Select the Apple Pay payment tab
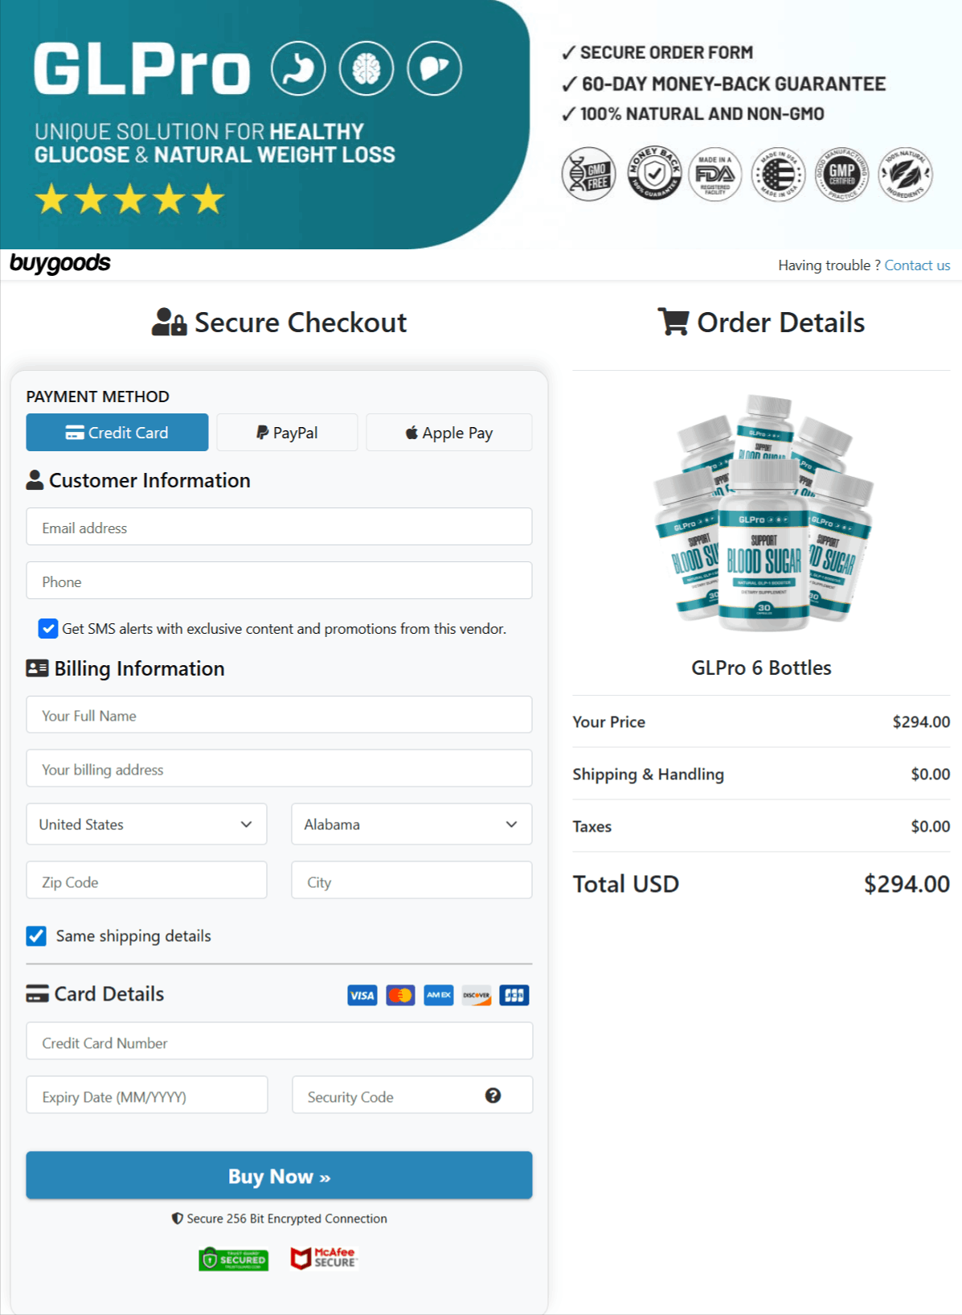Viewport: 962px width, 1315px height. point(449,433)
